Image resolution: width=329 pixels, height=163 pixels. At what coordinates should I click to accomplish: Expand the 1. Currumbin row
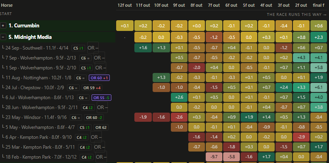[3, 26]
